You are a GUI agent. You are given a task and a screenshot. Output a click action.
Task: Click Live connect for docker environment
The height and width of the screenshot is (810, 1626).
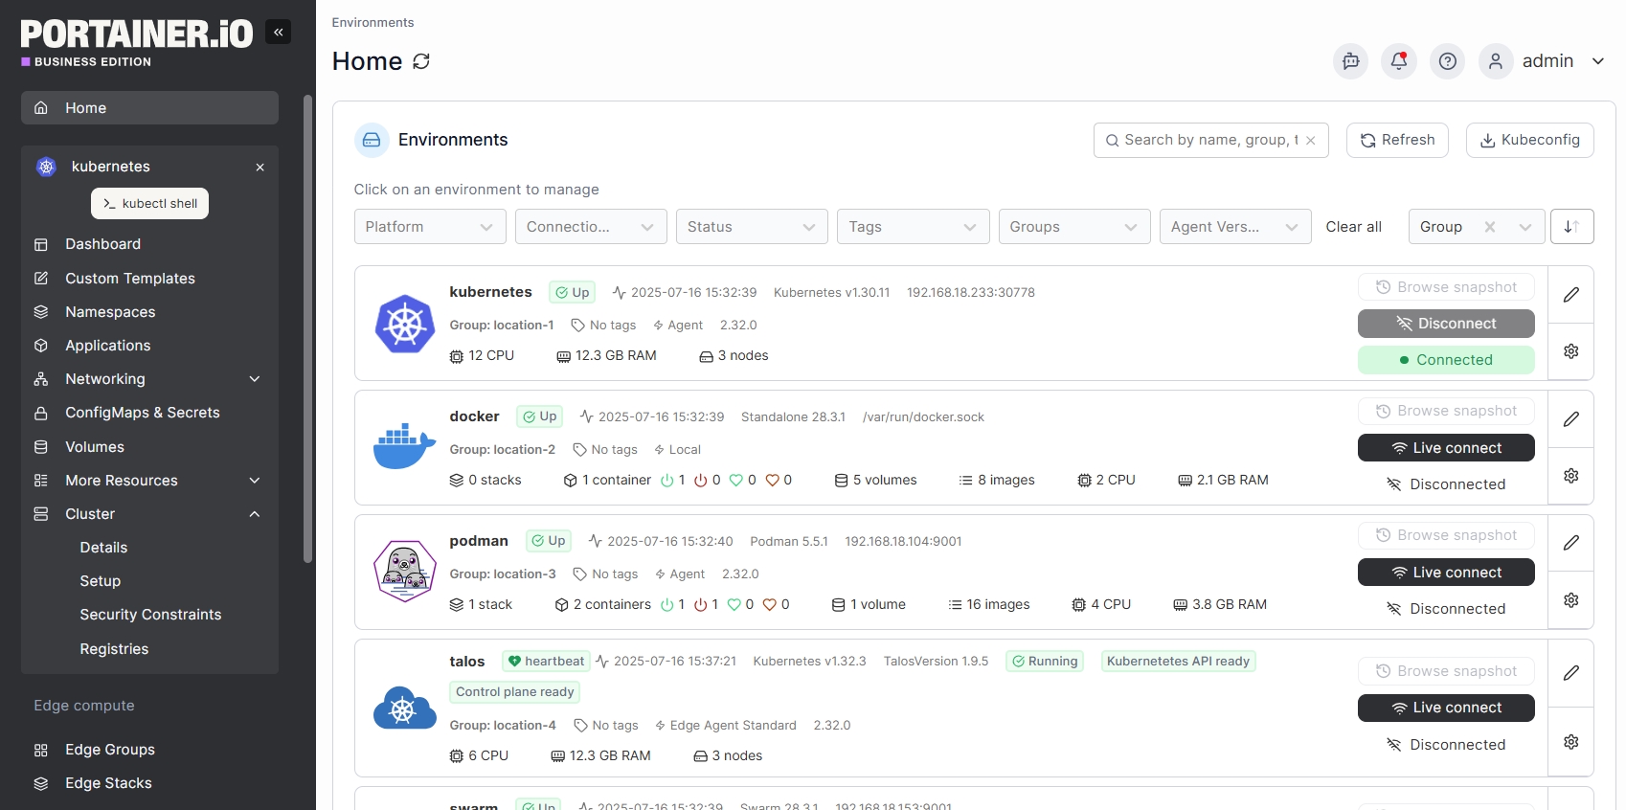tap(1446, 448)
